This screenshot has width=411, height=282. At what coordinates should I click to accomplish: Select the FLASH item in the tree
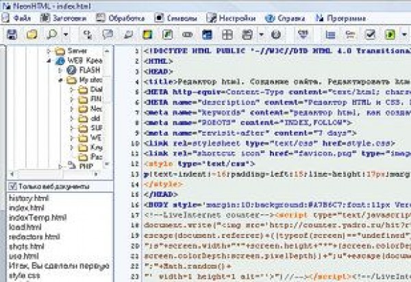pos(90,70)
